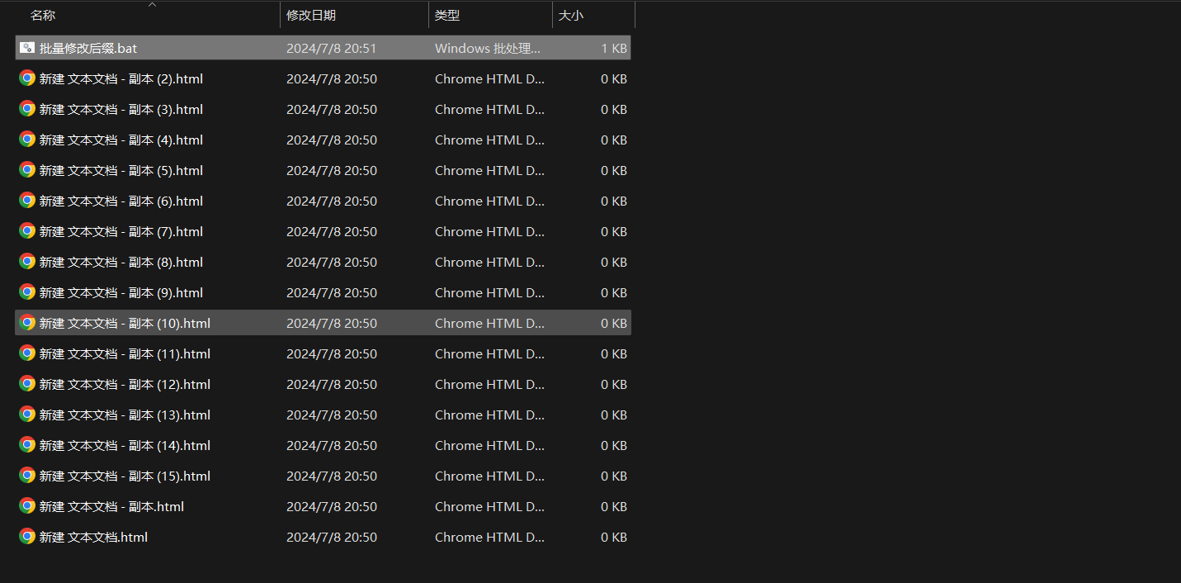Select file name 新建 文本文档 - 副本 (4).html

[121, 140]
